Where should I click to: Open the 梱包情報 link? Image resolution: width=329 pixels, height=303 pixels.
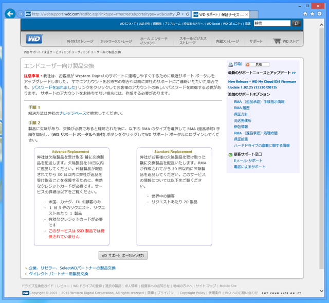(x=241, y=127)
